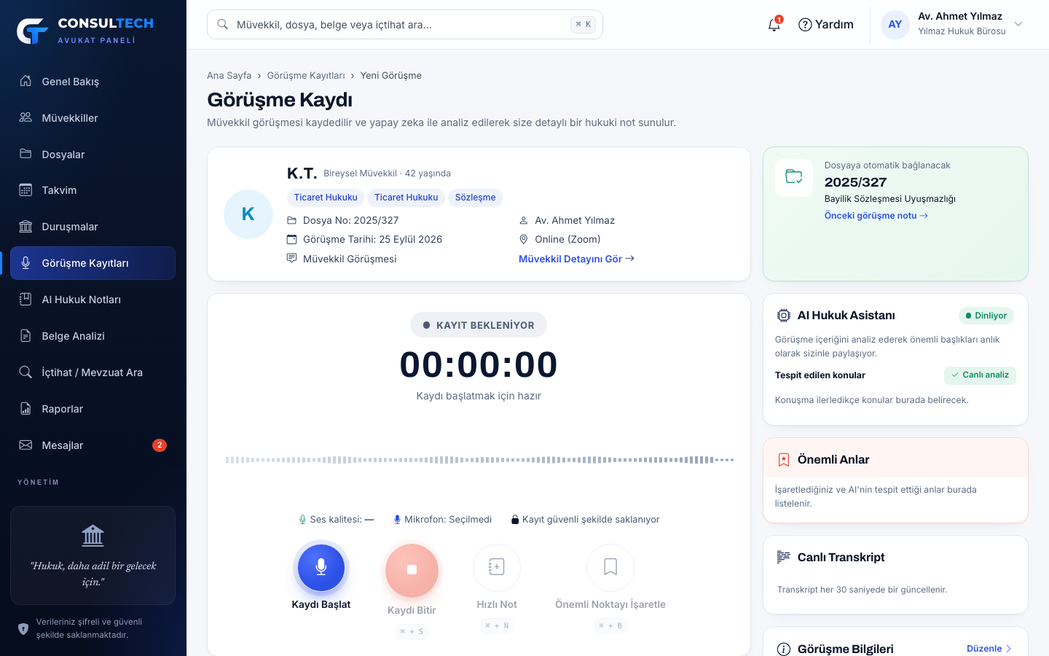Open Belge Analizi
The height and width of the screenshot is (656, 1049).
[x=93, y=336]
